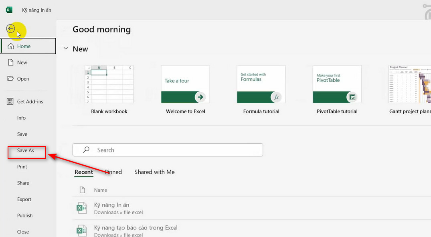
Task: Click the Excel logo in title bar
Action: [9, 10]
